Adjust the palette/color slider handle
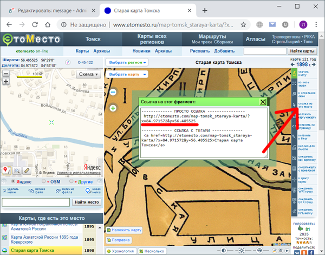This screenshot has width=325, height=255. (x=259, y=251)
